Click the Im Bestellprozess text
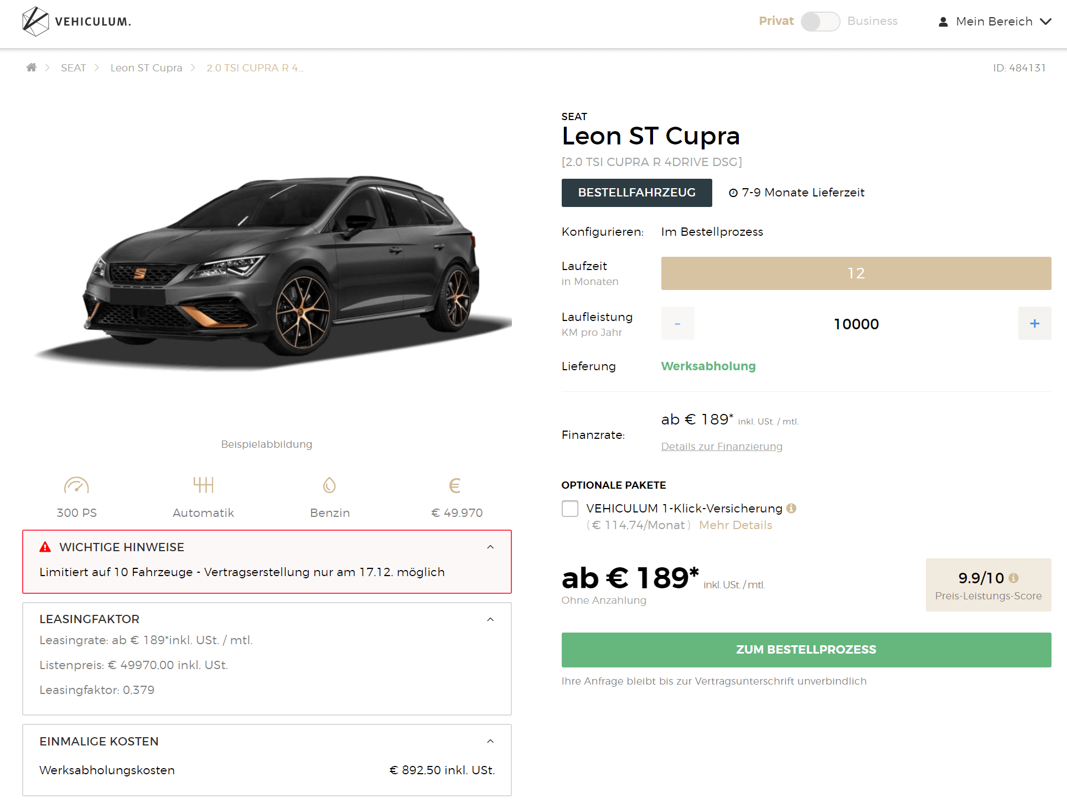 [x=712, y=232]
